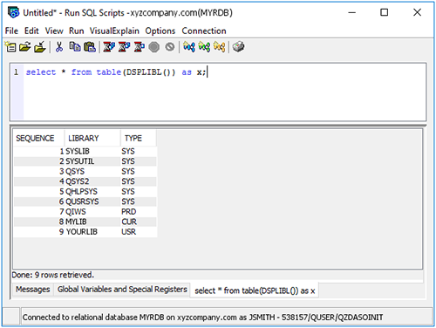
Task: Switch to the Messages tab
Action: [33, 290]
